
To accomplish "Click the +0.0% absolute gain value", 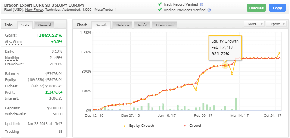I will point(57,42).
